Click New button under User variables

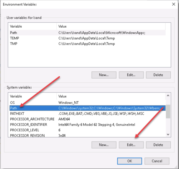pyautogui.click(x=104, y=75)
